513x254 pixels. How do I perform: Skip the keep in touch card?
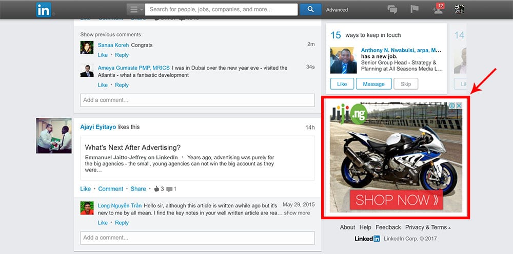point(406,84)
